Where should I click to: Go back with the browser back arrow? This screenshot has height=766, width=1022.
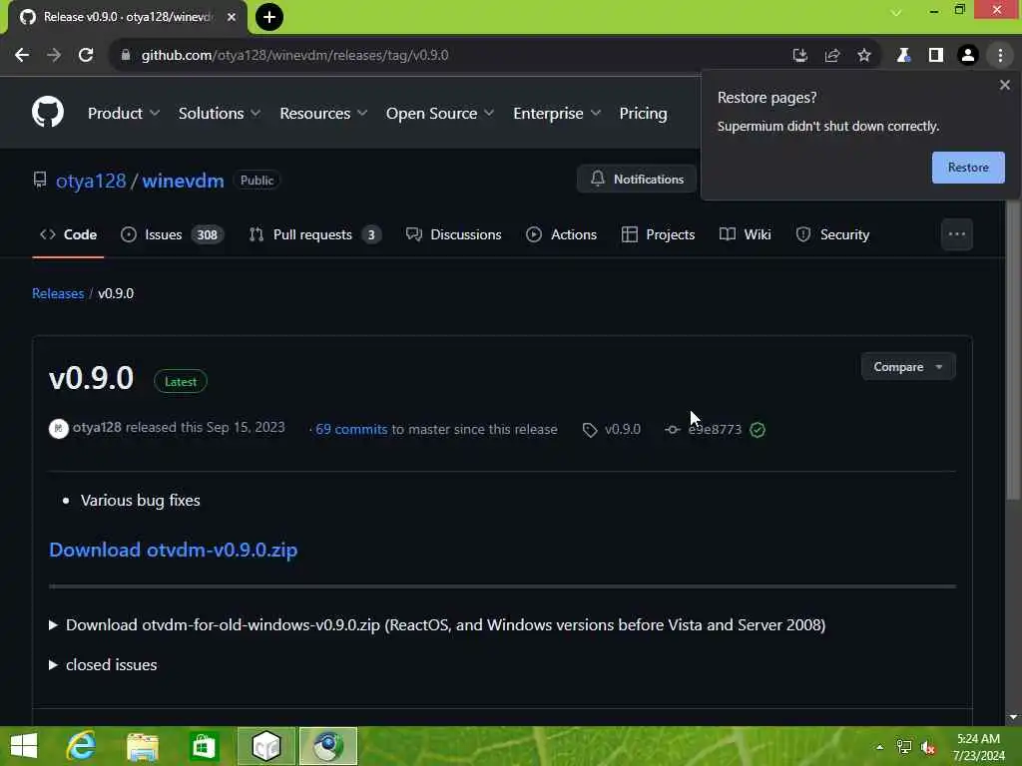coord(22,56)
